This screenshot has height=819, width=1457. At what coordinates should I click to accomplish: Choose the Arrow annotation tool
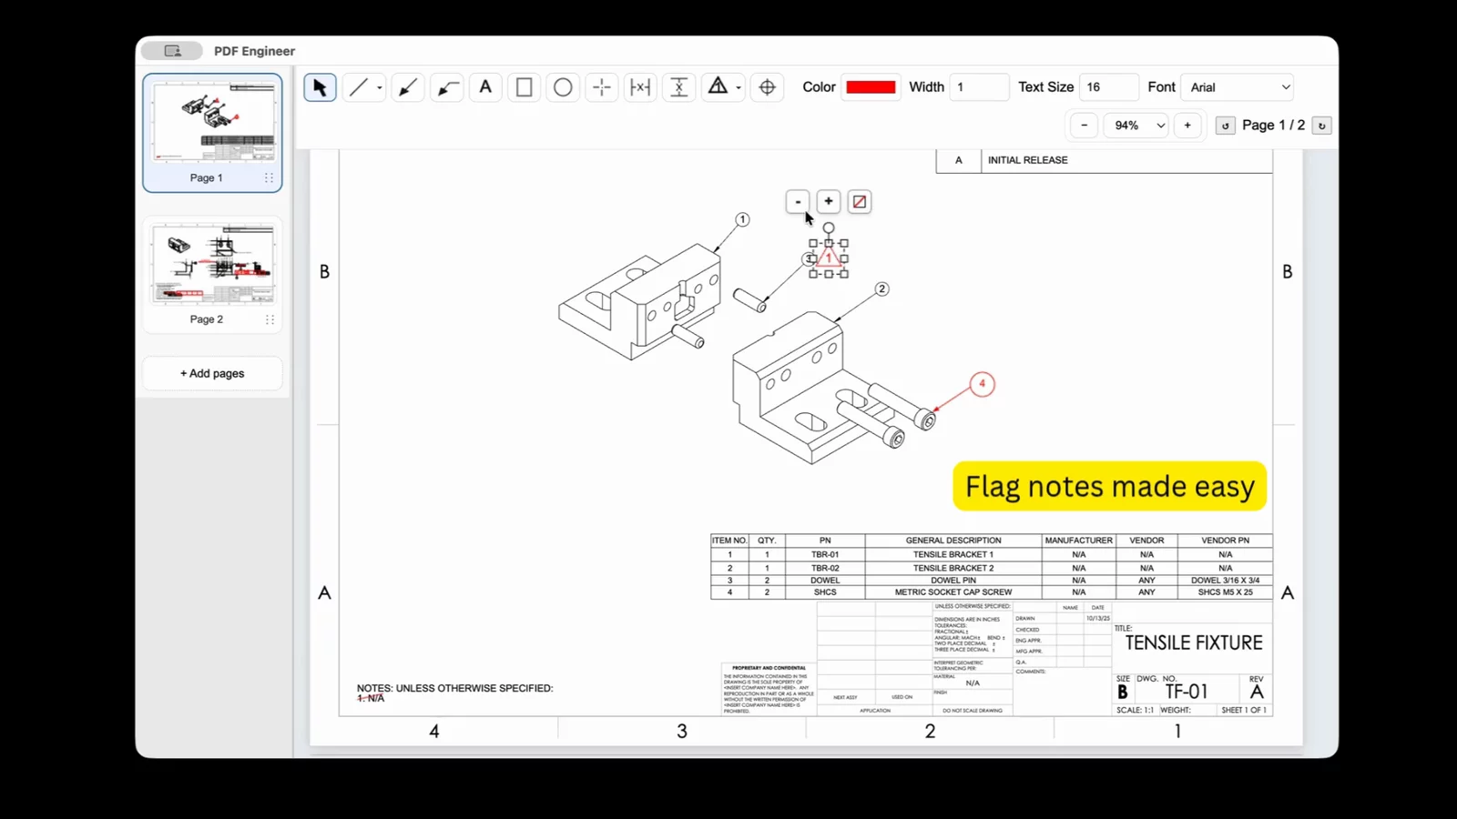(x=408, y=87)
